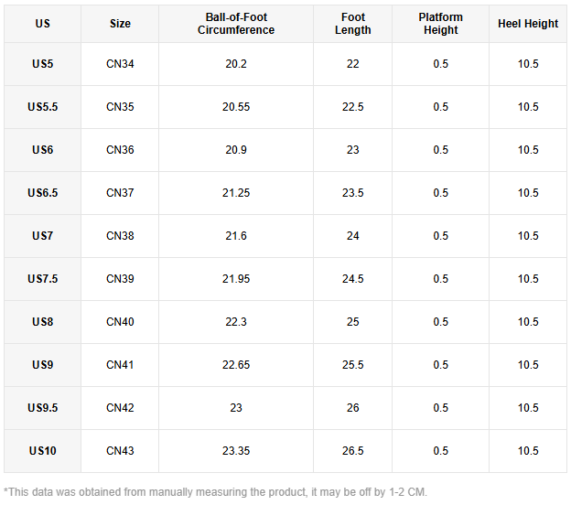Select the US10 row label

[43, 451]
